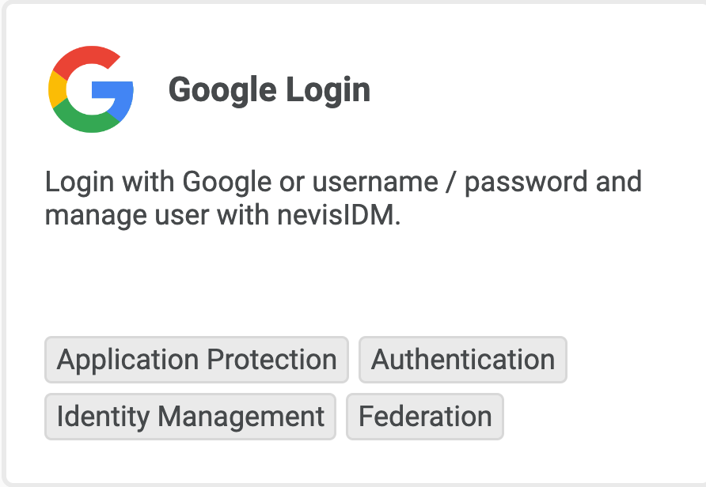Image resolution: width=706 pixels, height=487 pixels.
Task: Select the Federation tag
Action: tap(425, 417)
